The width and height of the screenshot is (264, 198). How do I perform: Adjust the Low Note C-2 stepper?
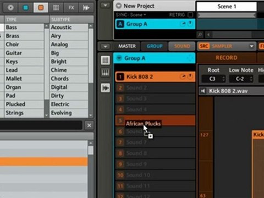click(x=251, y=79)
